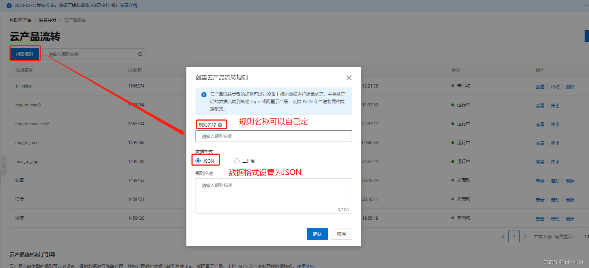589x268 pixels.
Task: Click 停止 for the app_to_mcu3 rule
Action: [x=555, y=105]
